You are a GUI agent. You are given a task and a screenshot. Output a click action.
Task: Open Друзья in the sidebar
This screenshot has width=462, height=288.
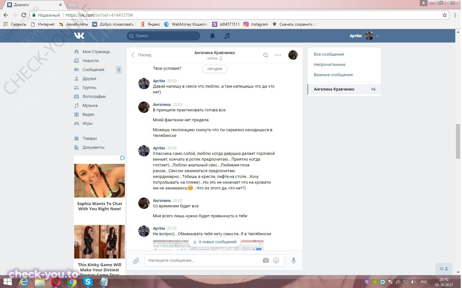(89, 79)
